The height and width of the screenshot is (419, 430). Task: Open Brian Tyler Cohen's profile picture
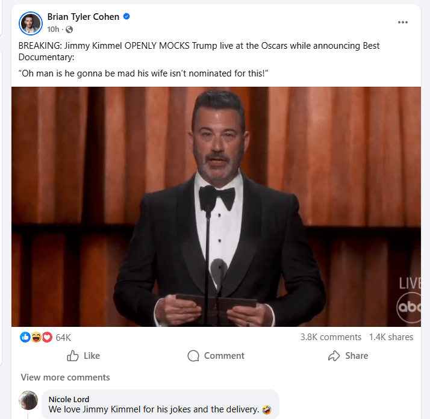(30, 23)
